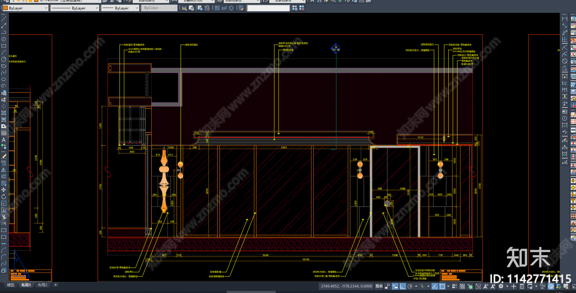Click the isolate objects button
Image resolution: width=576 pixels, height=293 pixels.
(543, 286)
